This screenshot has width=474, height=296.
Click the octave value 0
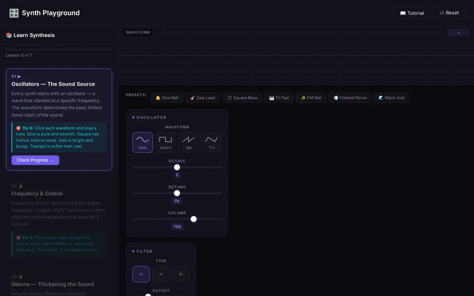[177, 175]
